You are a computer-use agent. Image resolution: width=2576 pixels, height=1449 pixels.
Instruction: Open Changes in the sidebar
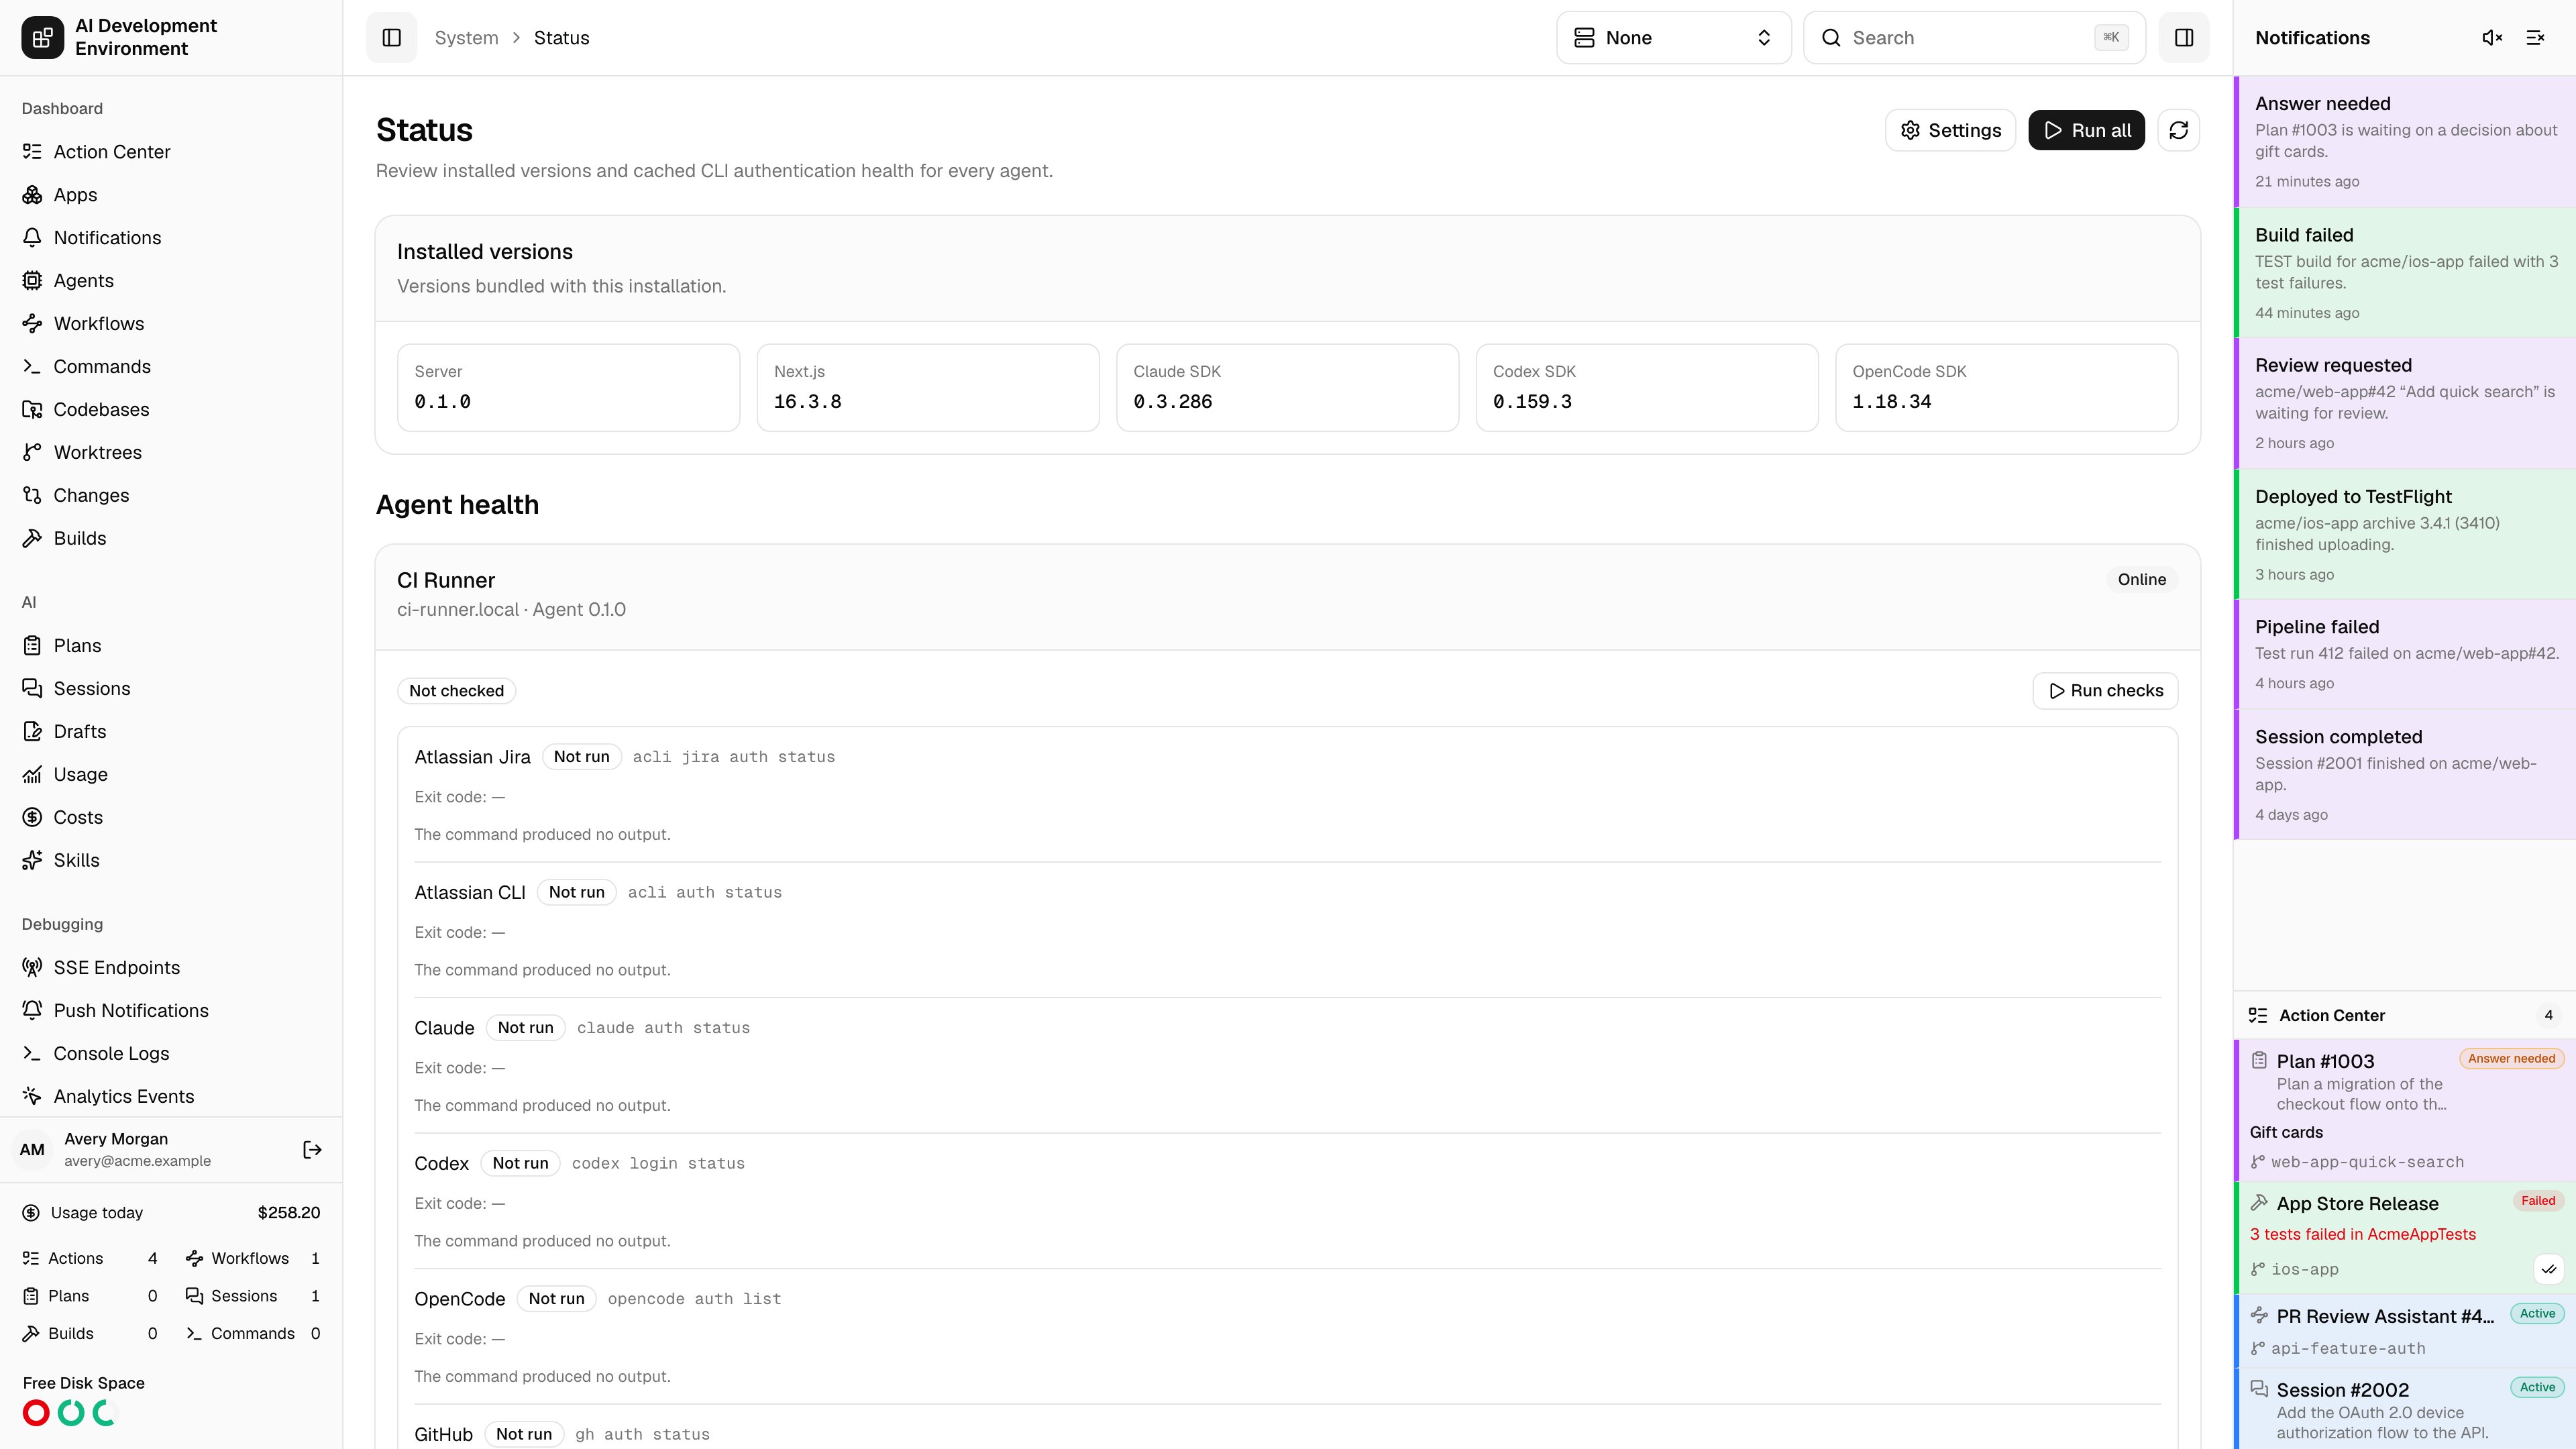click(x=171, y=496)
